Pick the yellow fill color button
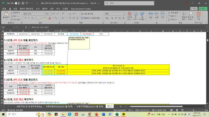 coord(44,18)
